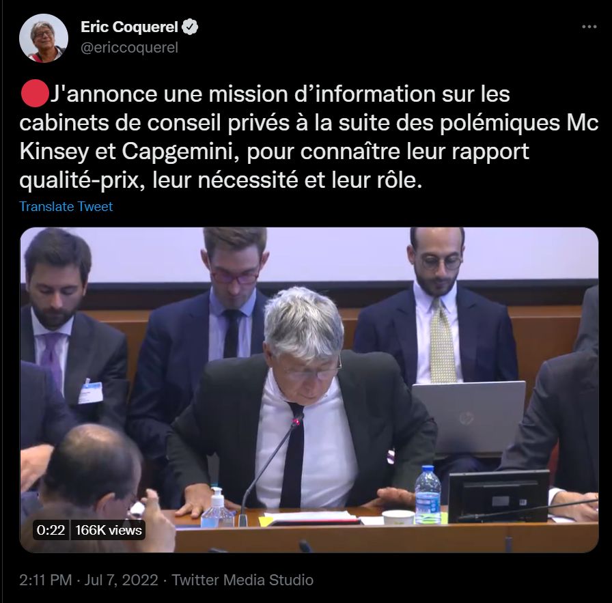Open the @ericcoquerel handle link
The width and height of the screenshot is (612, 603).
tap(129, 48)
